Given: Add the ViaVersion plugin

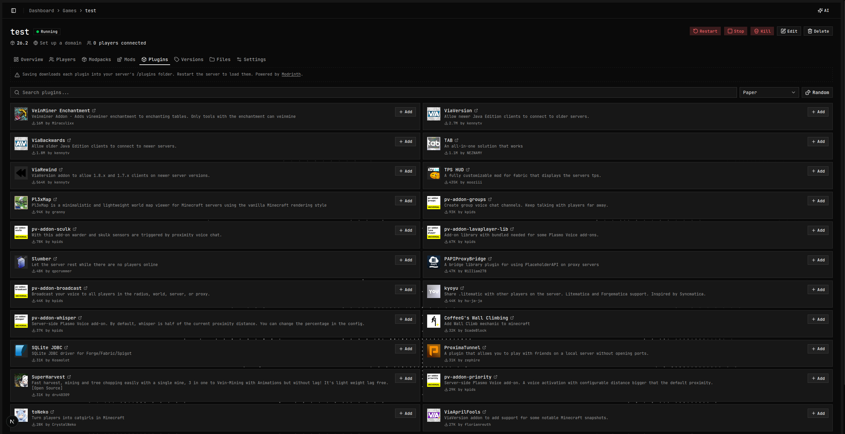Looking at the screenshot, I should [818, 112].
